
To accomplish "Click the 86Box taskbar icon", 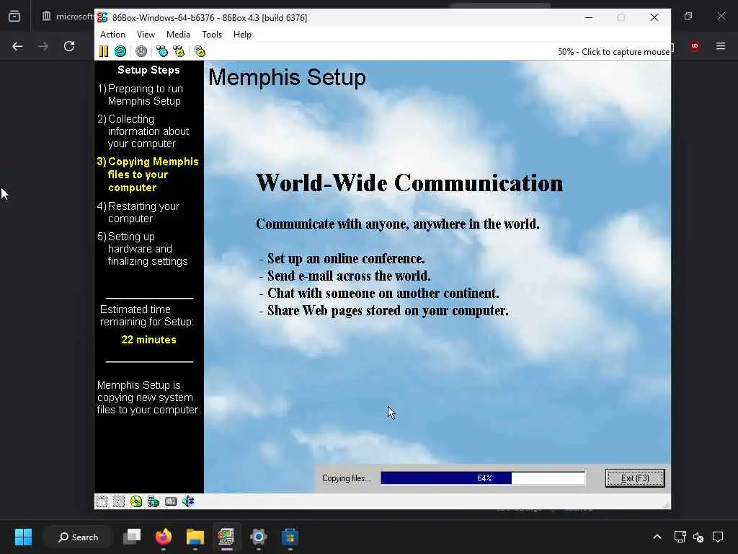I will (226, 537).
